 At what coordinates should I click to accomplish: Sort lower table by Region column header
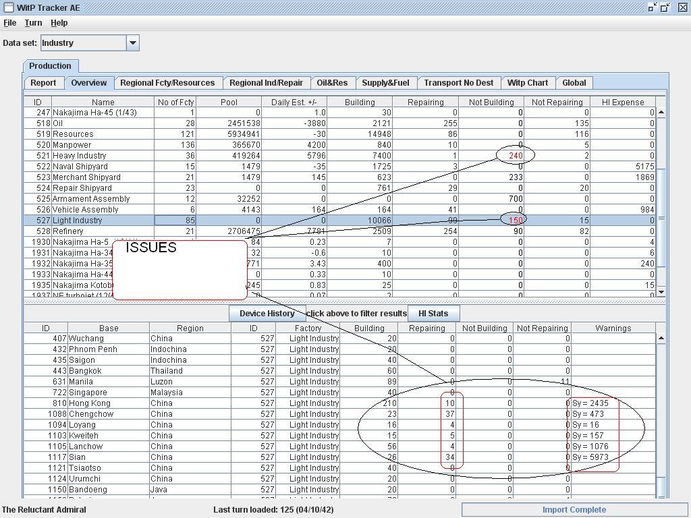click(x=190, y=328)
